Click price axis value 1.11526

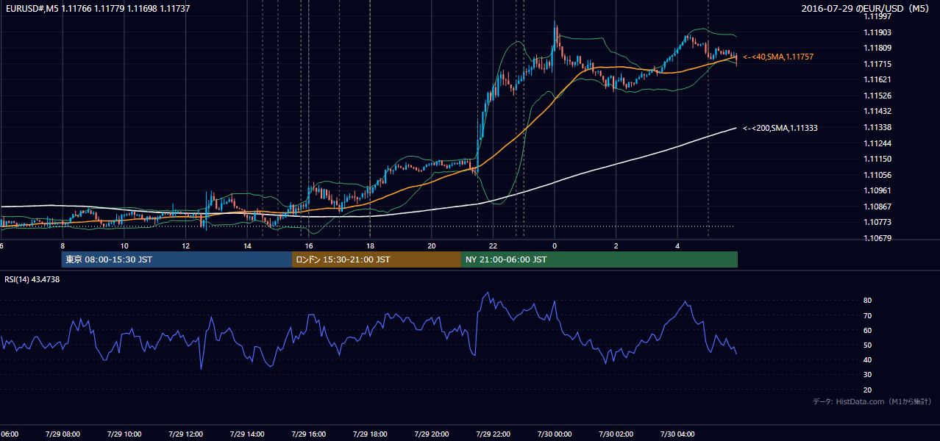pyautogui.click(x=877, y=96)
